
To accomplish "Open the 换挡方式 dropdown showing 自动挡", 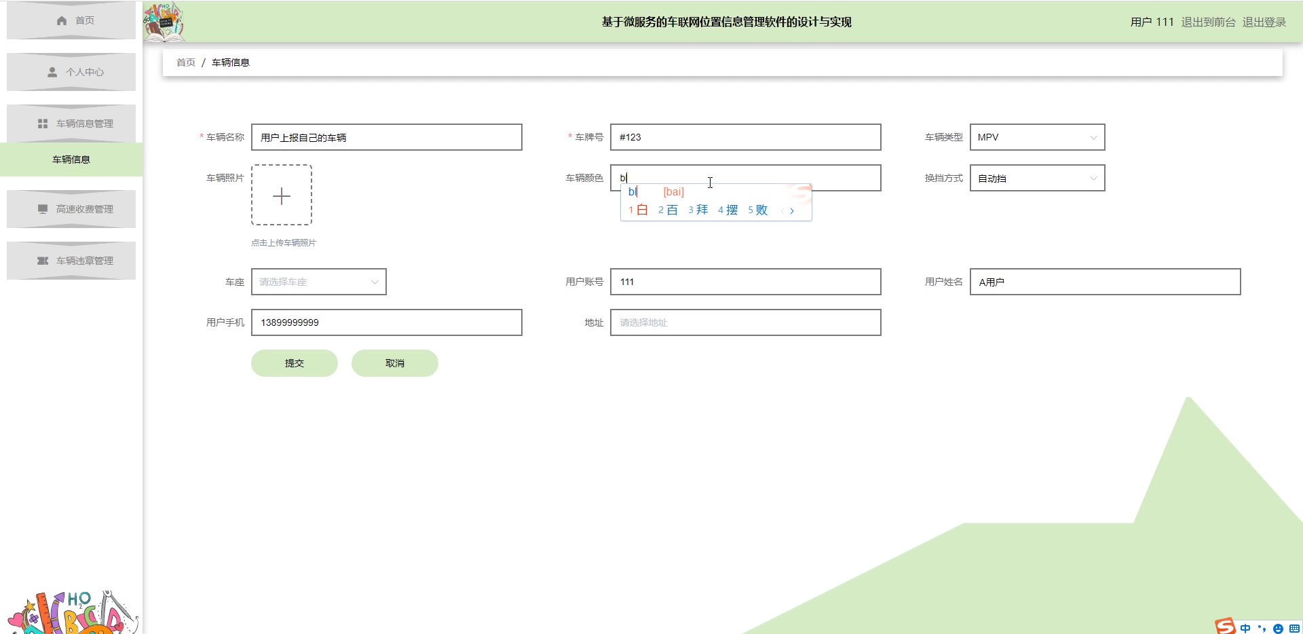I will point(1037,178).
